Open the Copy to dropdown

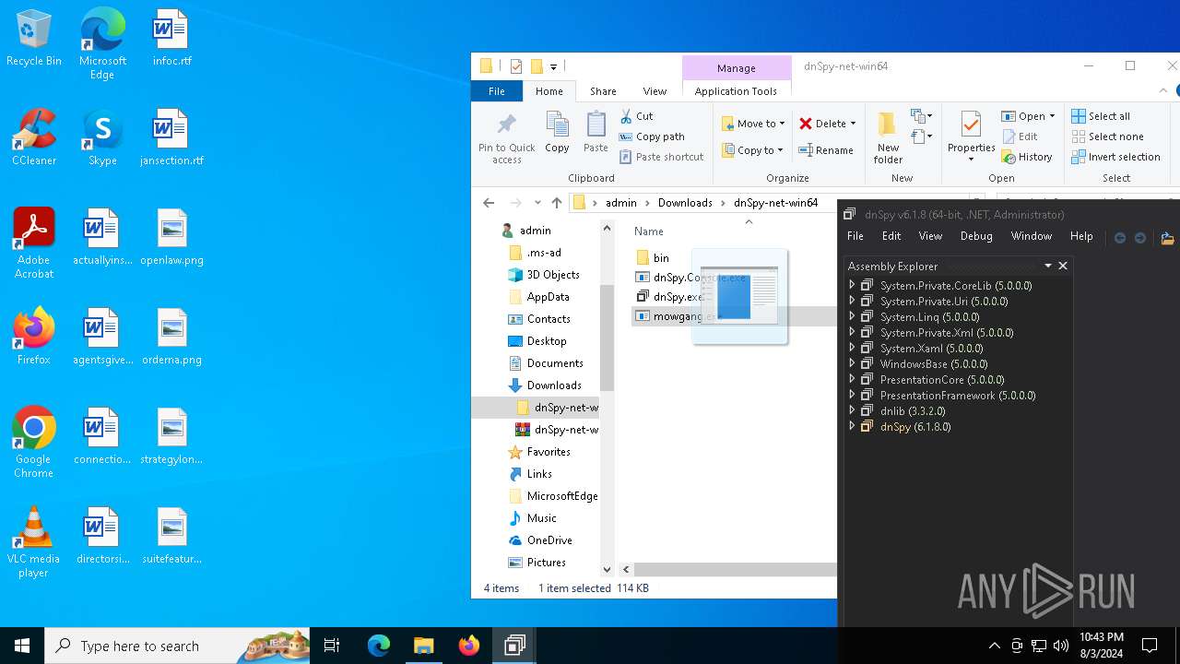(753, 150)
